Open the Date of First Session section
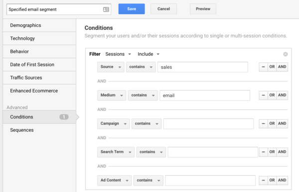The width and height of the screenshot is (299, 192). point(39,65)
